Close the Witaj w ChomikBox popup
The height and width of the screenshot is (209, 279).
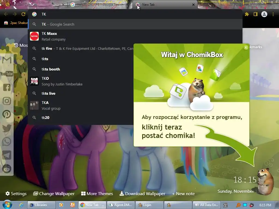[x=246, y=47]
